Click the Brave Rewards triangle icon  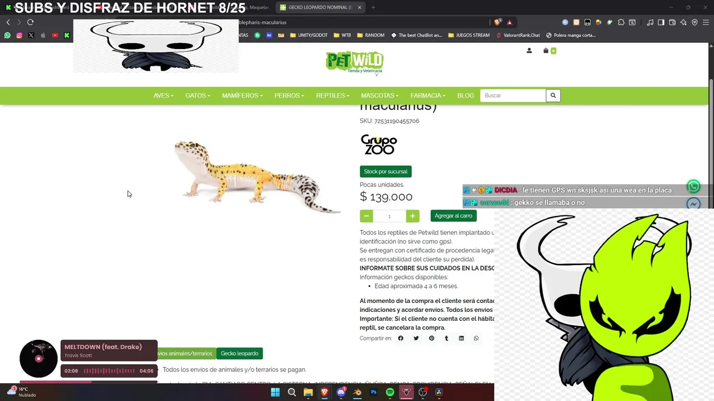tap(509, 22)
